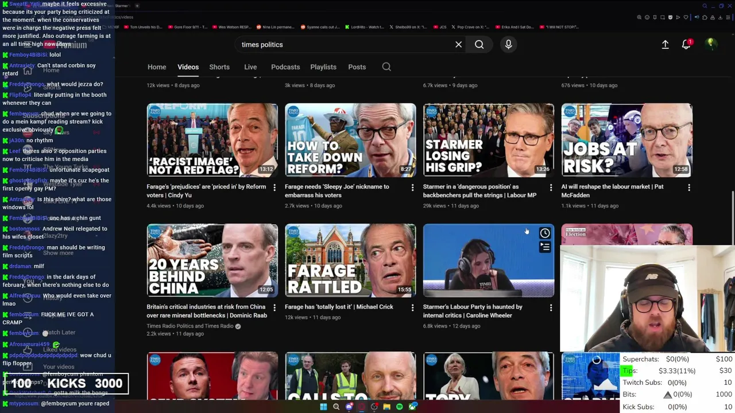
Task: Open 'Pop Crave on X' bookmark
Action: pos(470,27)
